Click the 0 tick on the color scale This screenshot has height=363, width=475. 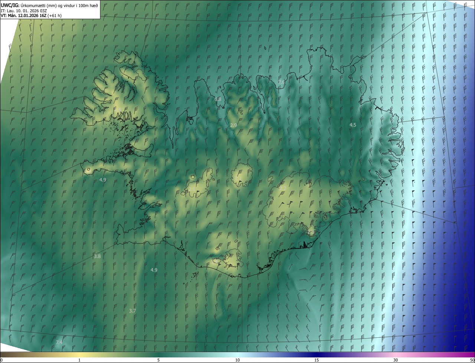click(1, 360)
